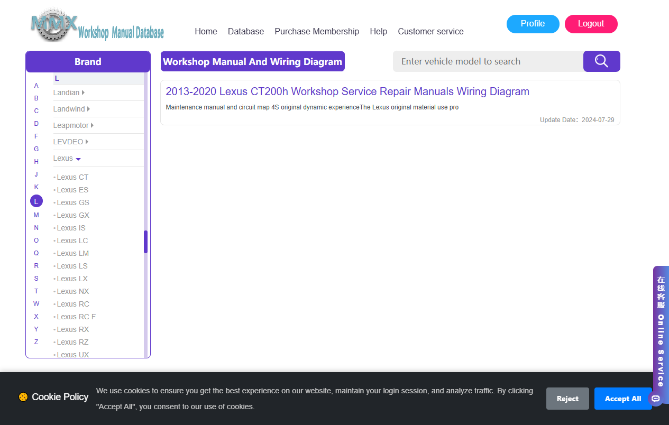Open the Lexus NX model
This screenshot has height=425, width=669.
73,291
